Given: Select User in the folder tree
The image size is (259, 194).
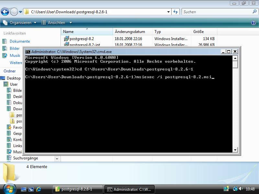Looking at the screenshot, I should point(14,84).
